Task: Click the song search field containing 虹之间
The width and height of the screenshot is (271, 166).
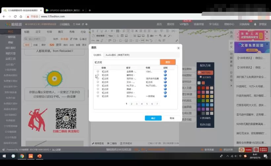Action: tap(127, 62)
